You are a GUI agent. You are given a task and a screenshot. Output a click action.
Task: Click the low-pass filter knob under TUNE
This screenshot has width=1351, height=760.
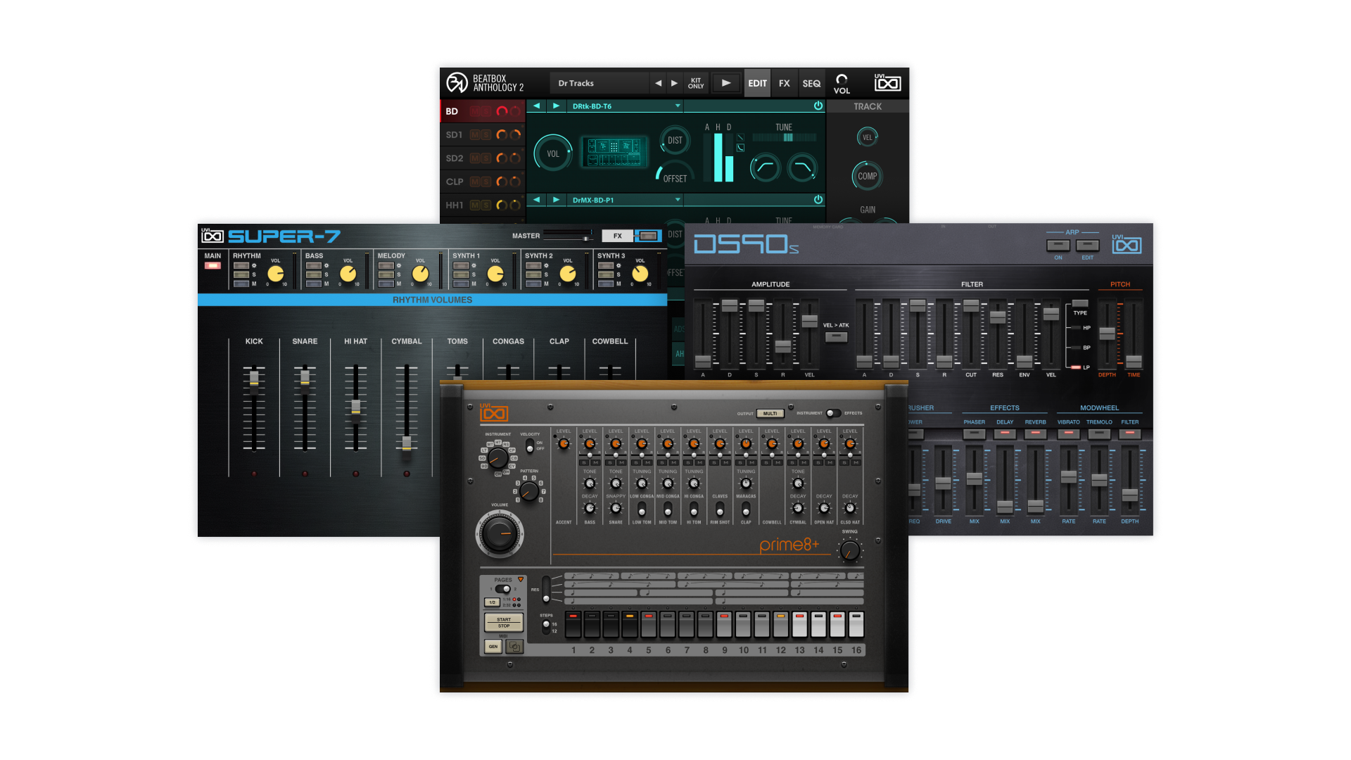[x=801, y=167]
